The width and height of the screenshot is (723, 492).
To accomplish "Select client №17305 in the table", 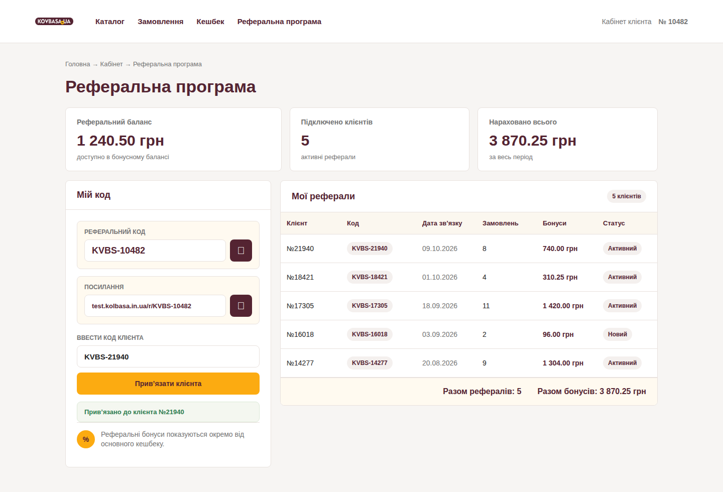I will (300, 306).
